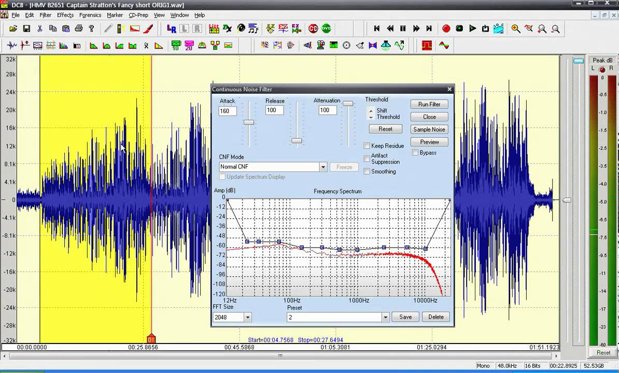
Task: Click the loop playback icon
Action: (485, 28)
